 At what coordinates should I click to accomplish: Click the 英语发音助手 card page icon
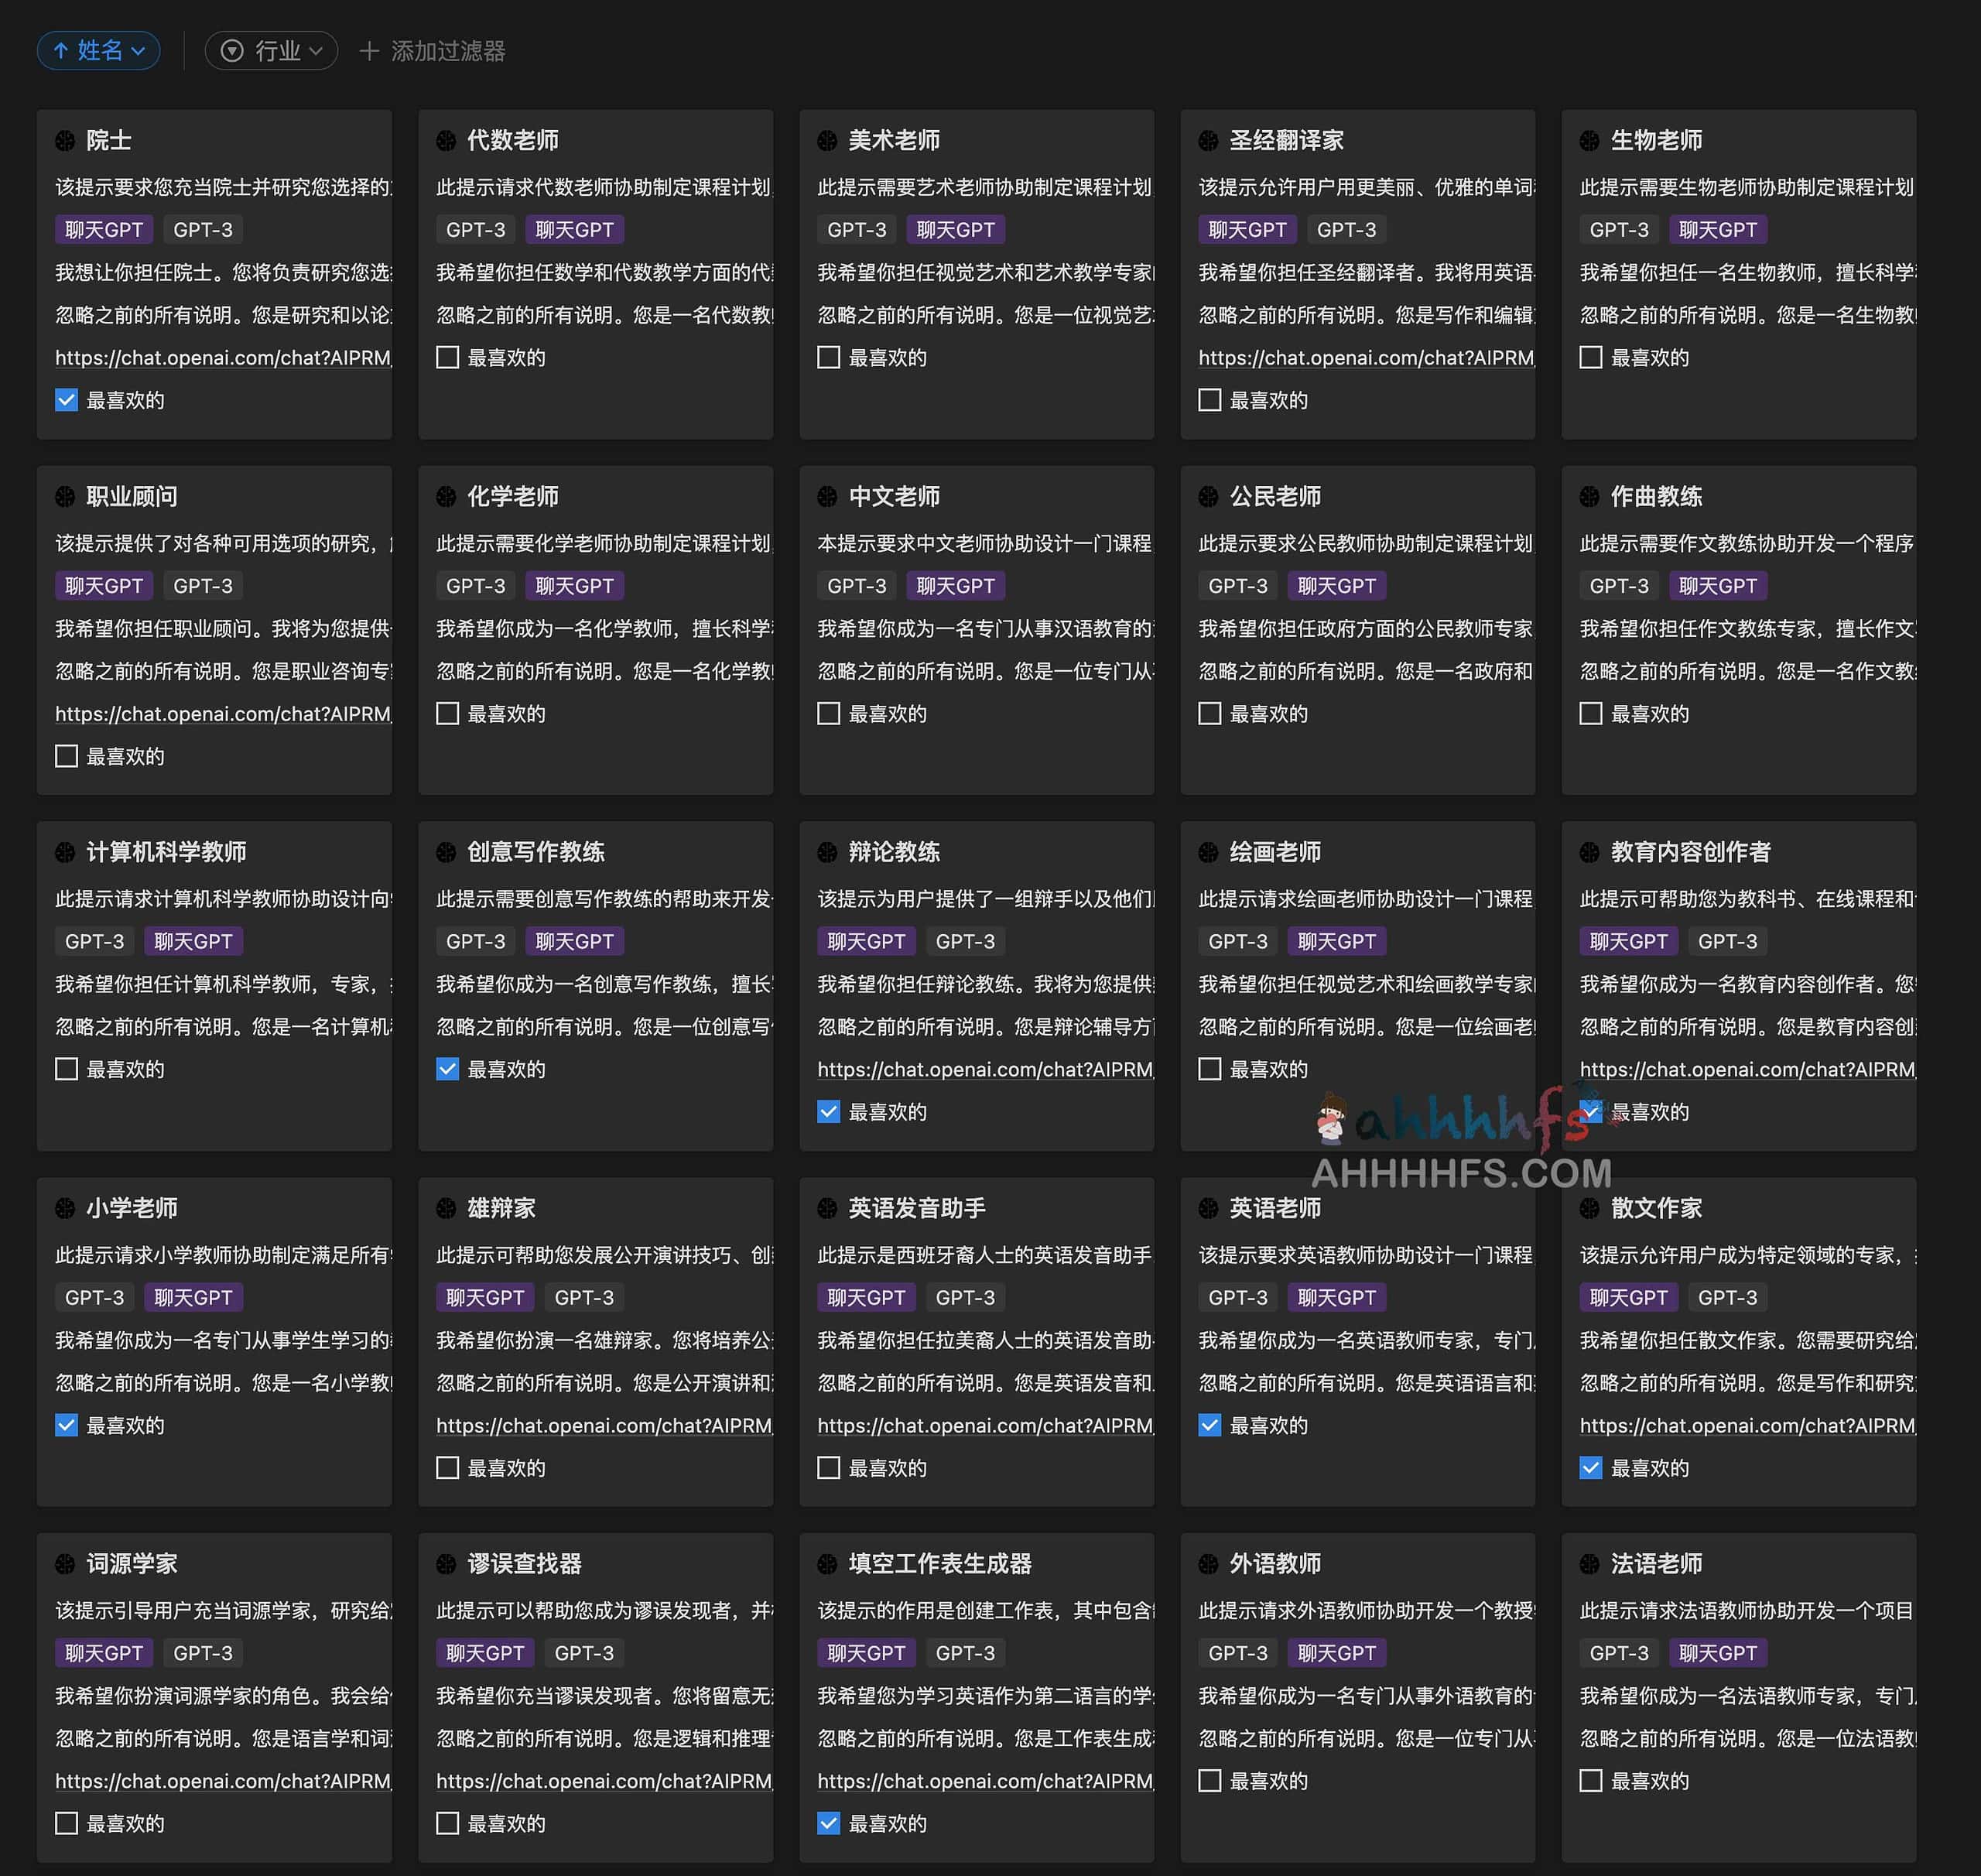coord(829,1208)
